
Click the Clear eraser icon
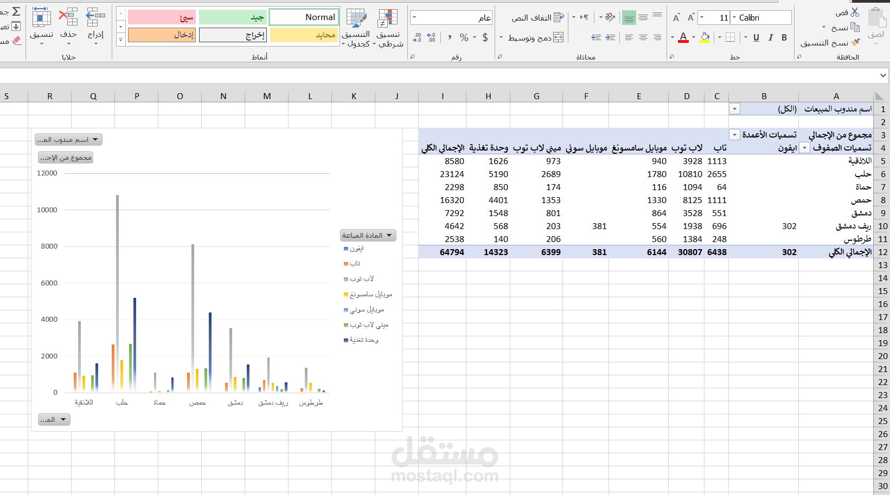(x=16, y=41)
